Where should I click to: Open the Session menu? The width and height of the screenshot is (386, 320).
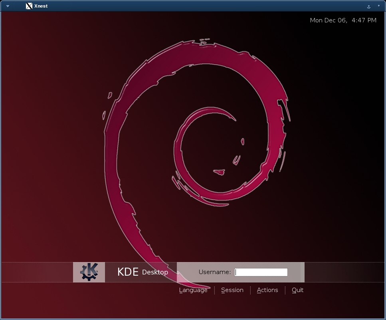point(232,290)
